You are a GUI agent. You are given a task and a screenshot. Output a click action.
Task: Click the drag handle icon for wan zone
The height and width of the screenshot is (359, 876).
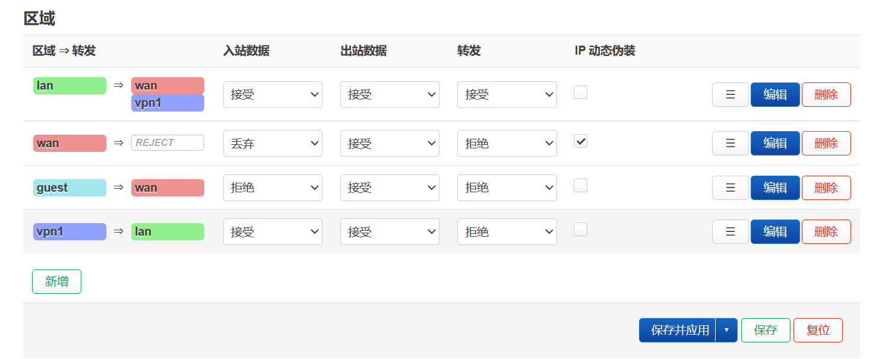point(730,143)
